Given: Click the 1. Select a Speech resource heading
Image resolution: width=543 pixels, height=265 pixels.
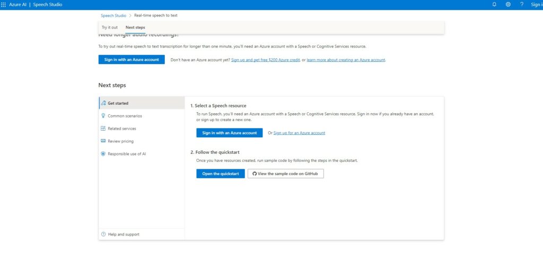Looking at the screenshot, I should click(x=218, y=106).
